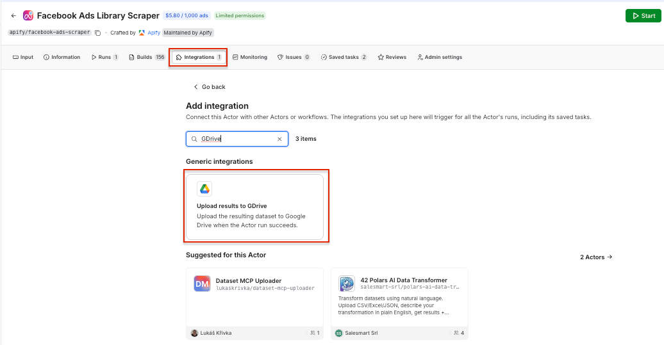Open the Reviews tab
This screenshot has height=345, width=664.
[392, 57]
